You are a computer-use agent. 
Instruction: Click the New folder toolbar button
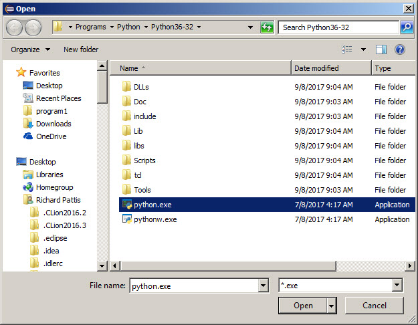coord(81,49)
